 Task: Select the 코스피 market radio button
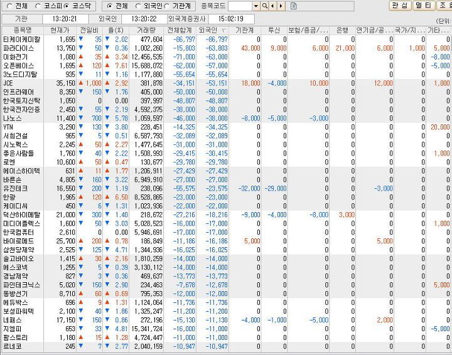(38, 6)
